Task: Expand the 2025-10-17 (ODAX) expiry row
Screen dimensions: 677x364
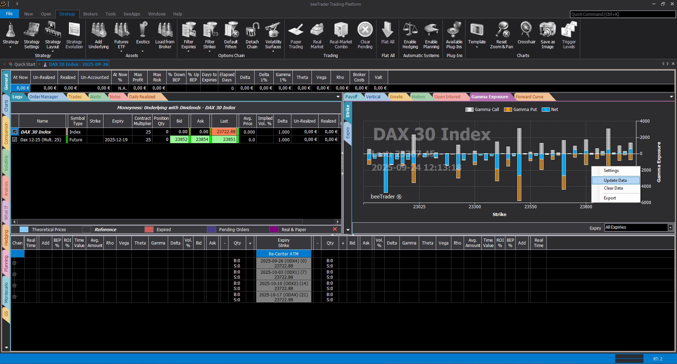Action: click(14, 297)
